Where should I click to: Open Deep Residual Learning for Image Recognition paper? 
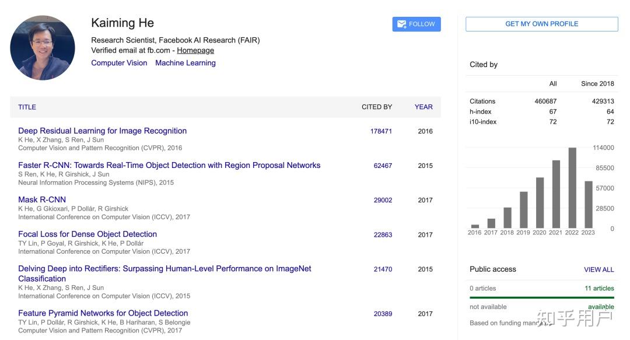coord(103,131)
